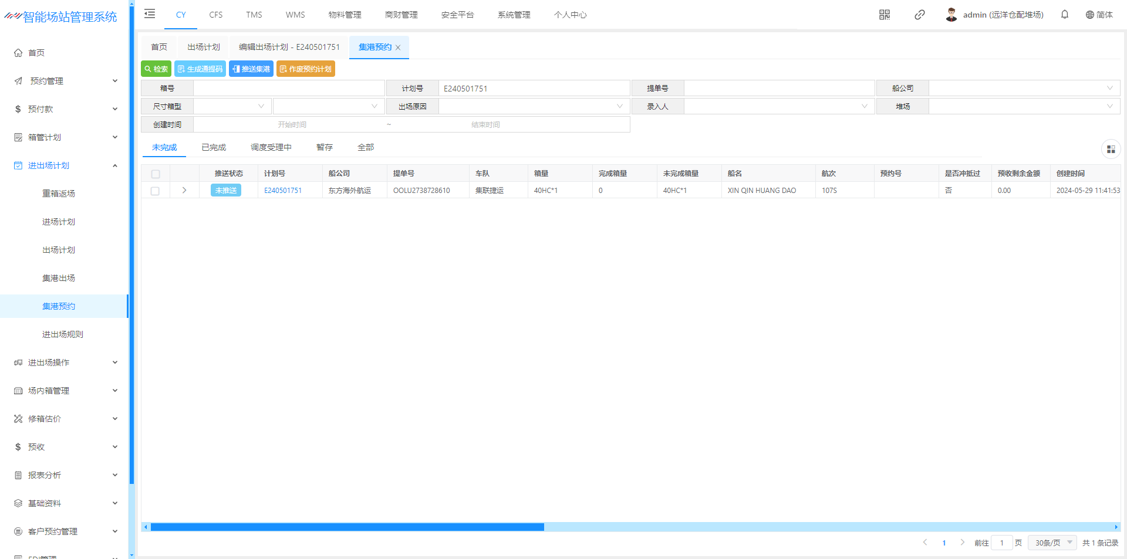Click the 箱号 input field
1127x559 pixels.
pyautogui.click(x=289, y=89)
